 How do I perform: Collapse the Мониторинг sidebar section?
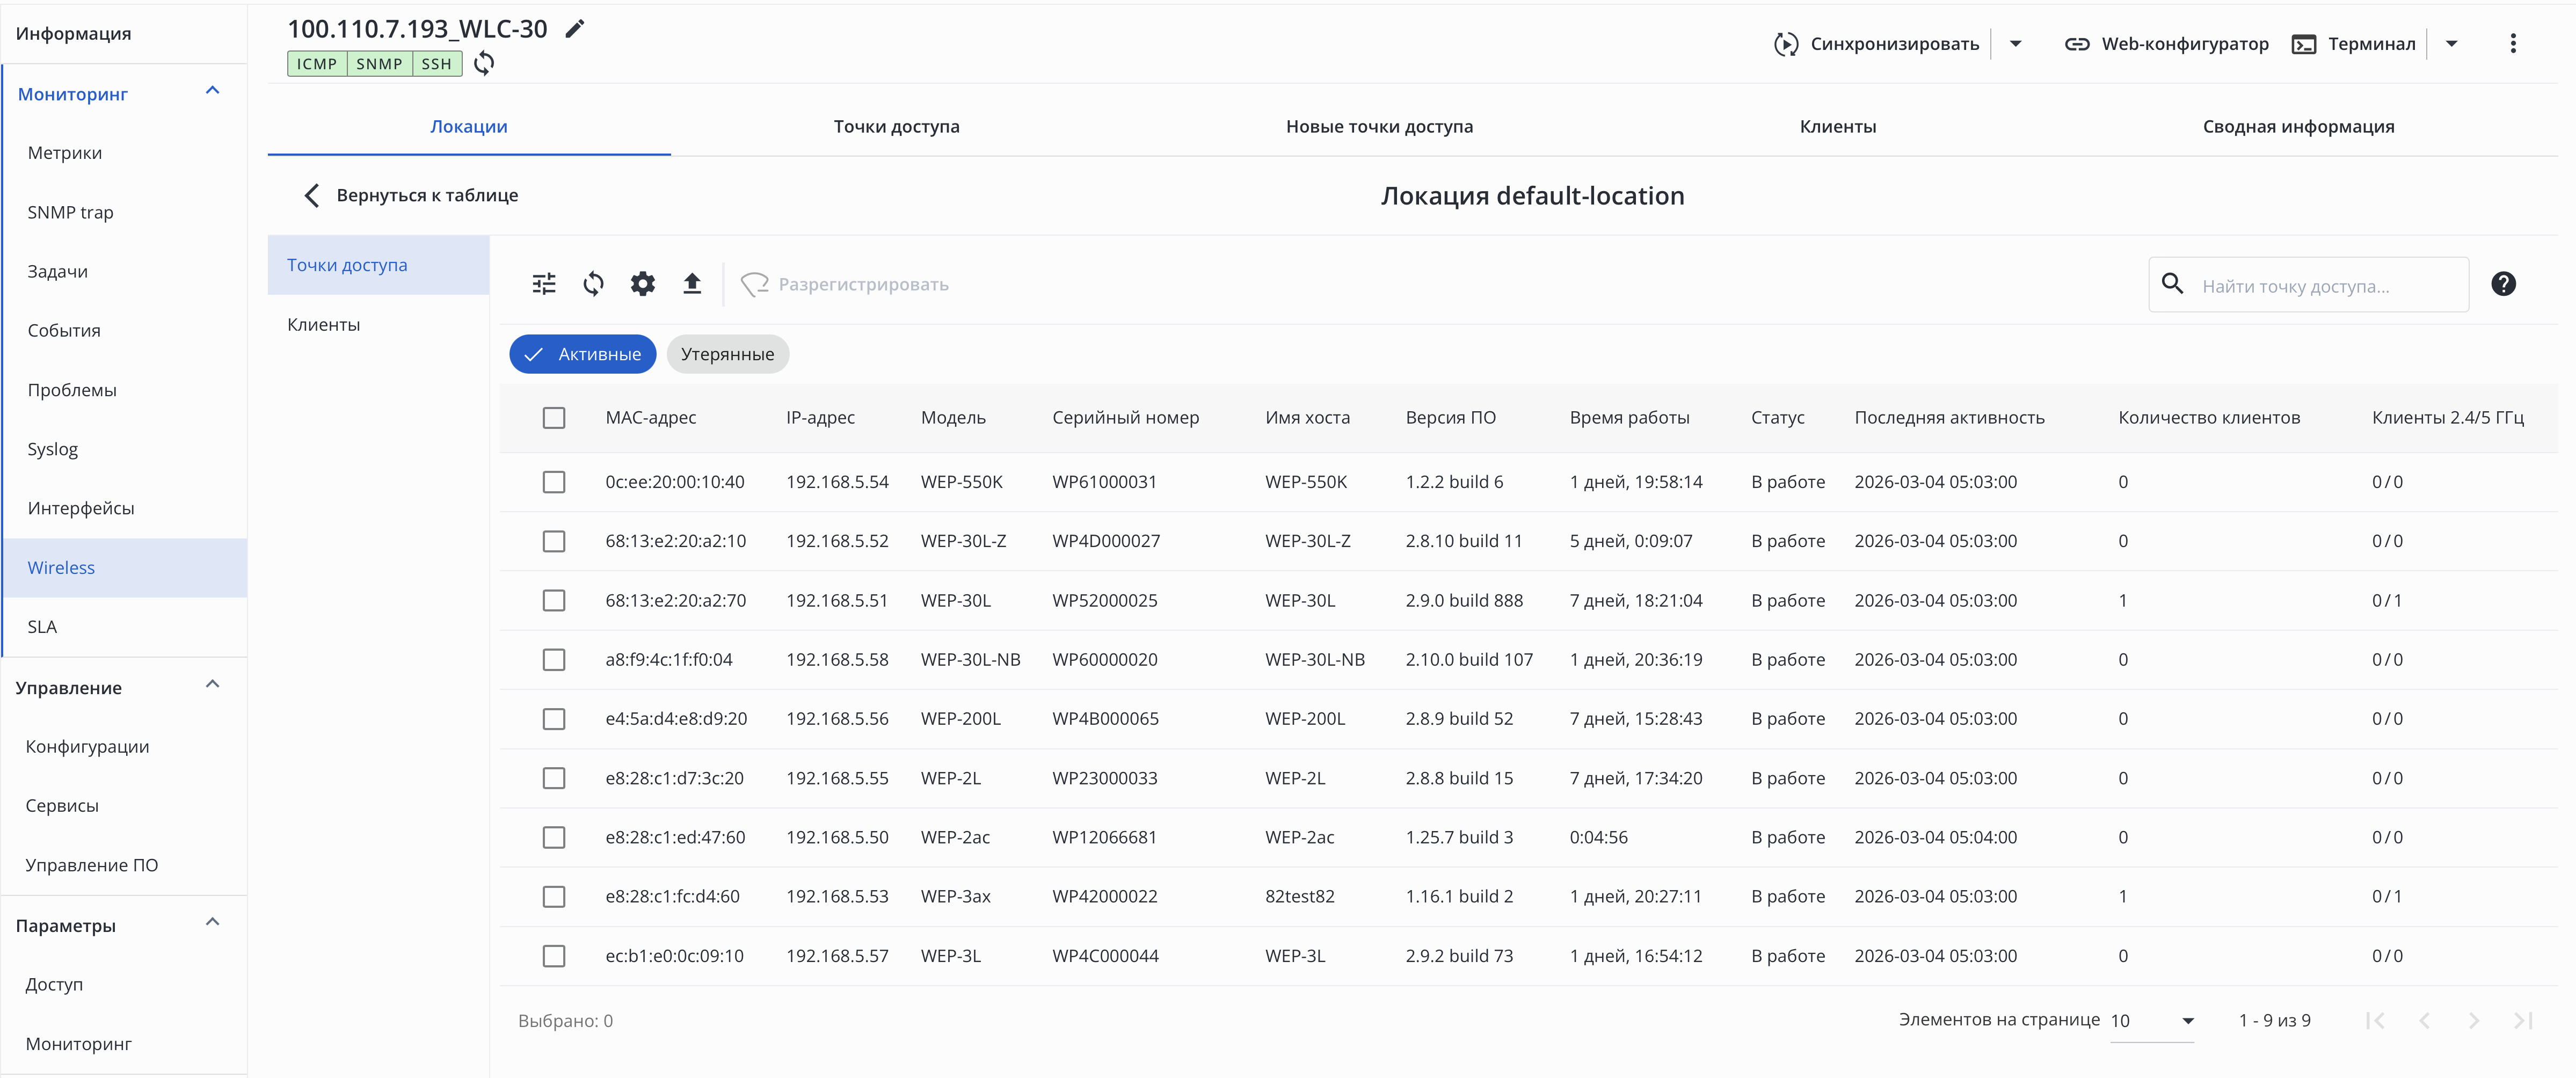[x=212, y=91]
